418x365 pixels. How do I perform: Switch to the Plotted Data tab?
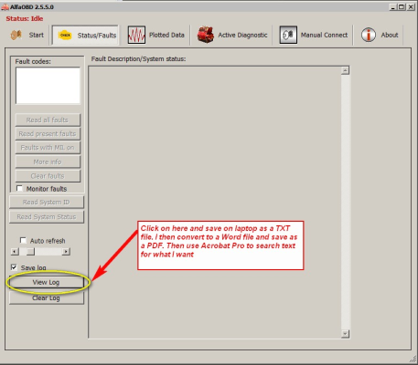click(x=155, y=35)
